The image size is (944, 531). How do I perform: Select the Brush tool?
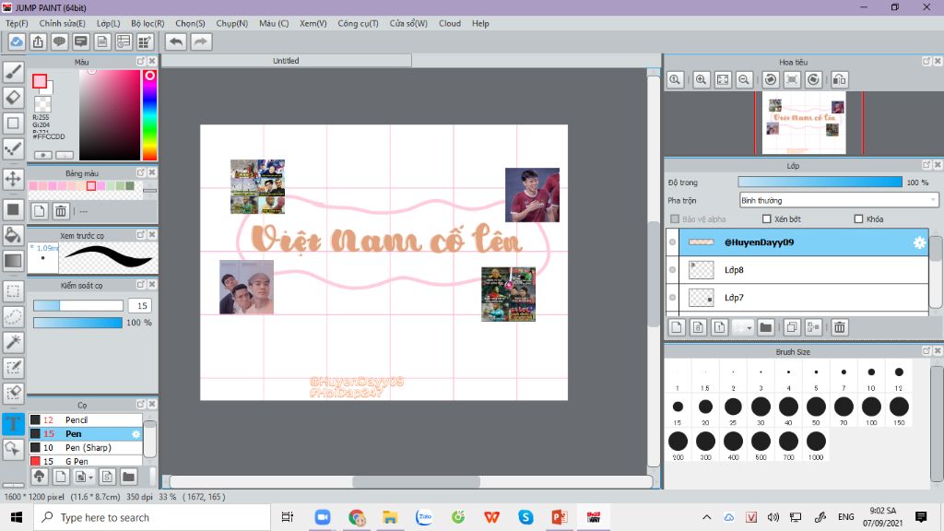(x=13, y=72)
